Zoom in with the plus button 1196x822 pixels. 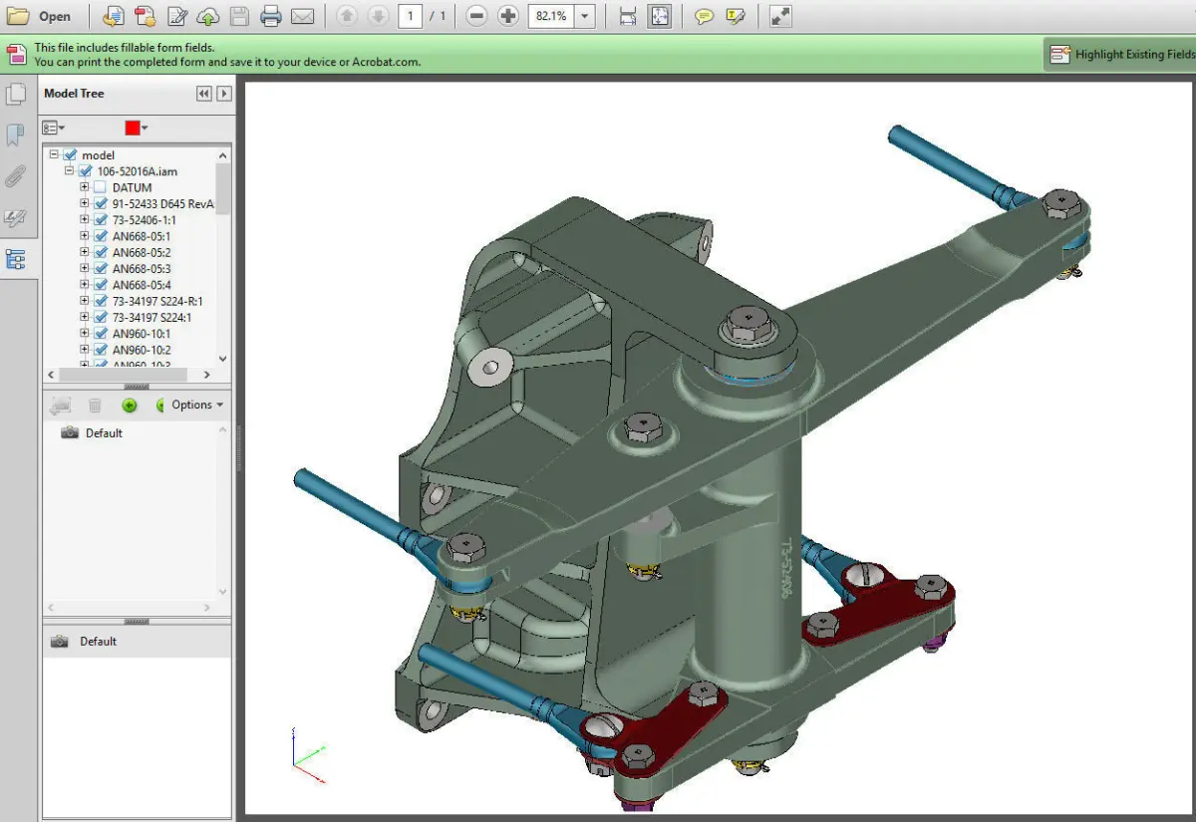point(508,16)
